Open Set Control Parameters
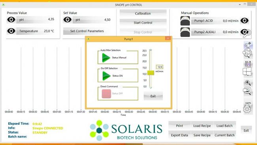The height and width of the screenshot is (145, 257). [x=87, y=31]
